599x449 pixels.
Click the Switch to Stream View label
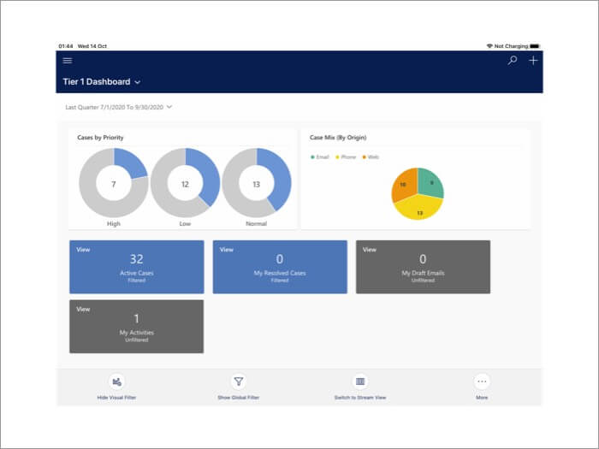(360, 398)
